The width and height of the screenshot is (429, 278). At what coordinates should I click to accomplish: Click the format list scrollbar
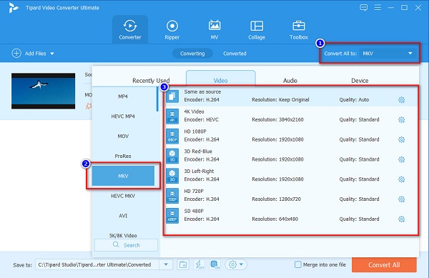coord(157,99)
